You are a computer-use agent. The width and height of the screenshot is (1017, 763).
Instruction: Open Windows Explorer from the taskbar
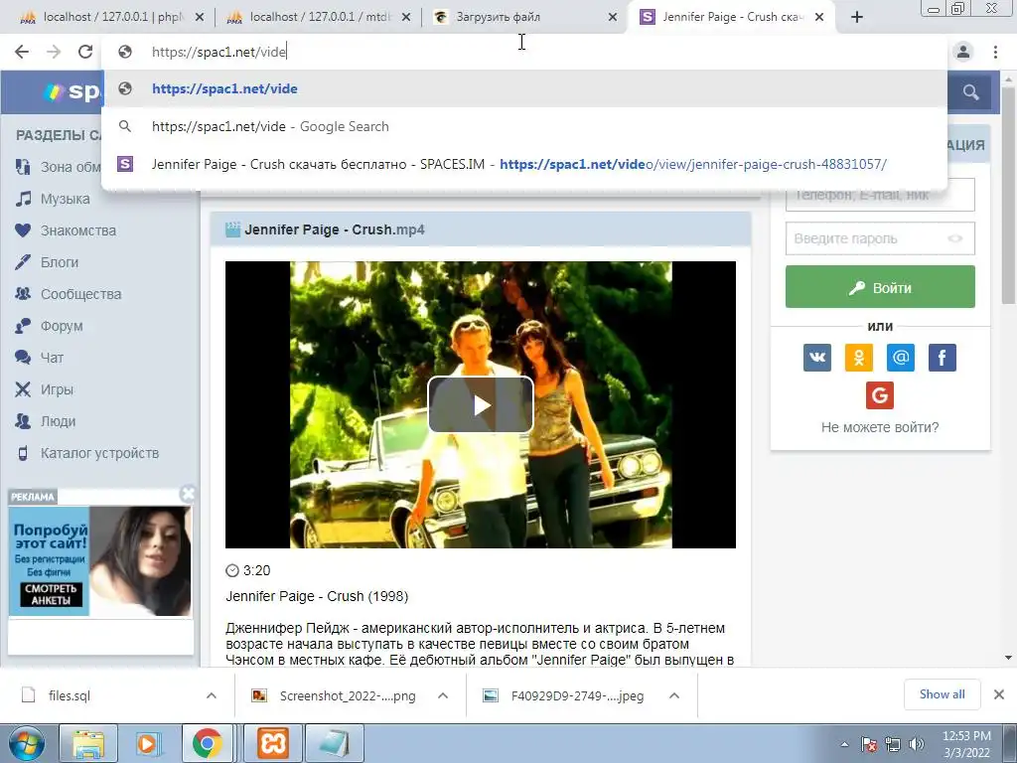[88, 743]
